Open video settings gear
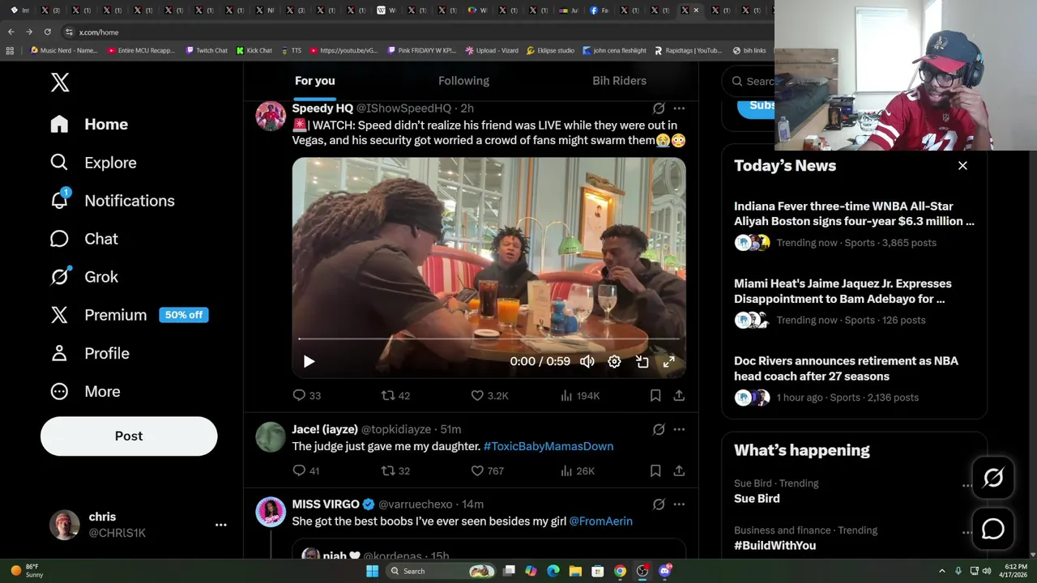1037x583 pixels. pos(614,362)
